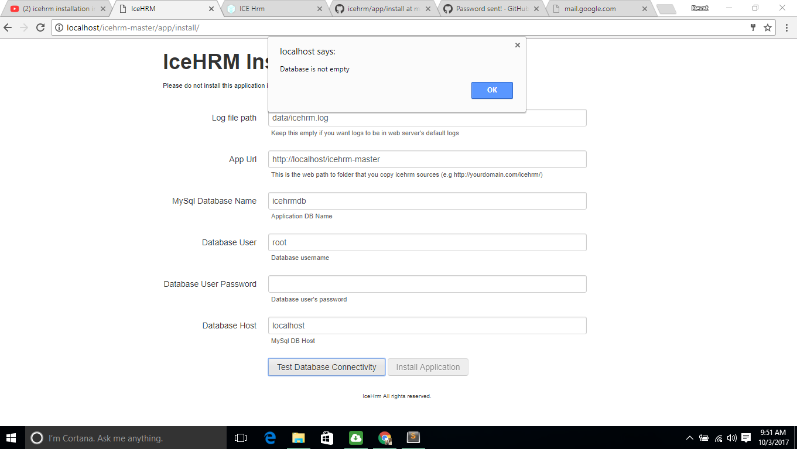The height and width of the screenshot is (449, 797).
Task: Click the Database Host field with localhost
Action: point(427,325)
